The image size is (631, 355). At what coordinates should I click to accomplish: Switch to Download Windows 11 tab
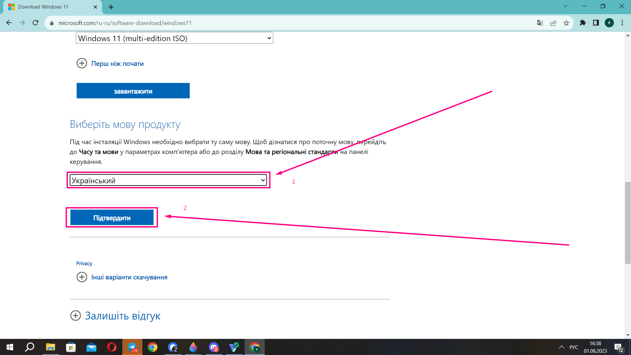tap(53, 7)
